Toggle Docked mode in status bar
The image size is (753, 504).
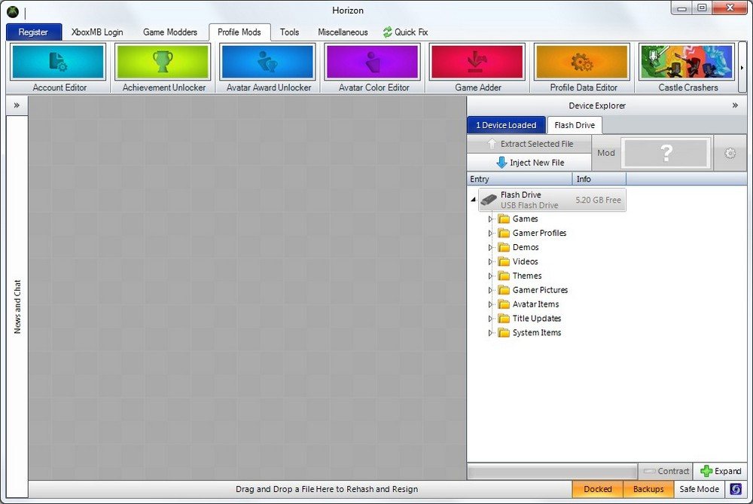coord(597,489)
